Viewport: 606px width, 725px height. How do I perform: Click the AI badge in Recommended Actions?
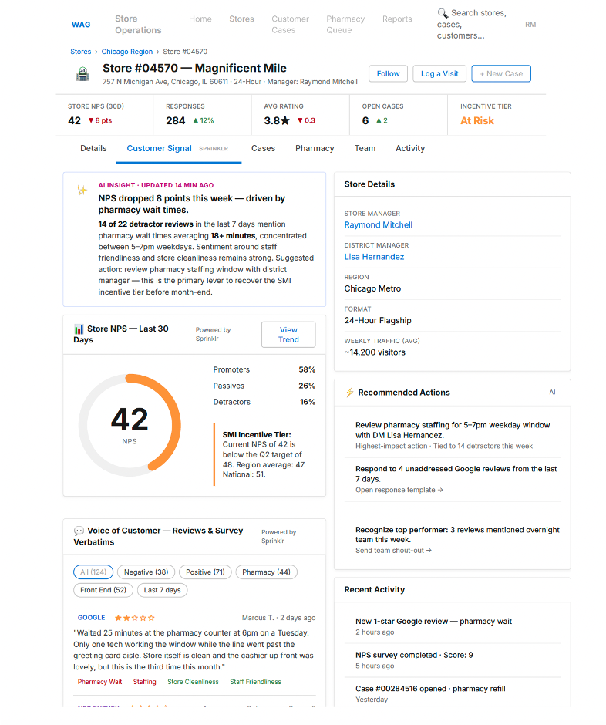552,393
